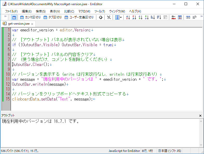
Task: Open the ヘルプ(H) menu
Action: pyautogui.click(x=135, y=11)
